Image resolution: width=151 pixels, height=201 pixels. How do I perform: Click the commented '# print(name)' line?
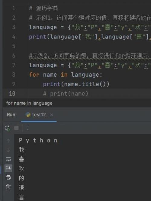[66, 94]
